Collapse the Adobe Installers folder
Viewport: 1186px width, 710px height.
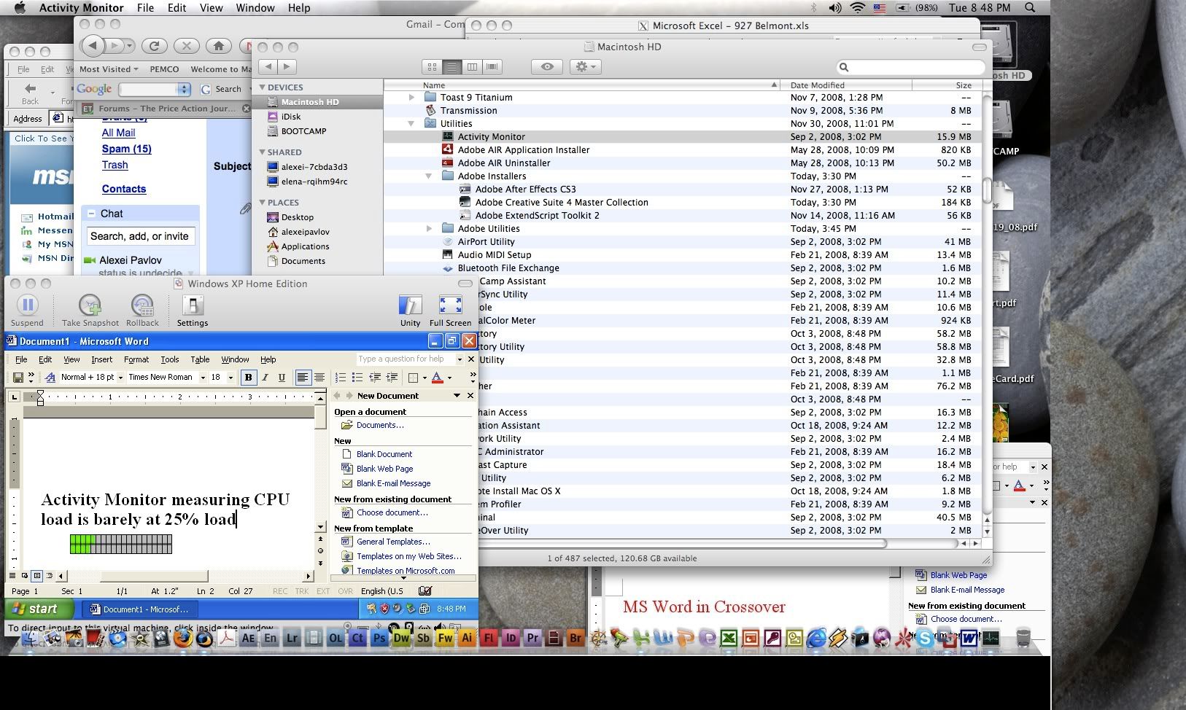(x=429, y=176)
